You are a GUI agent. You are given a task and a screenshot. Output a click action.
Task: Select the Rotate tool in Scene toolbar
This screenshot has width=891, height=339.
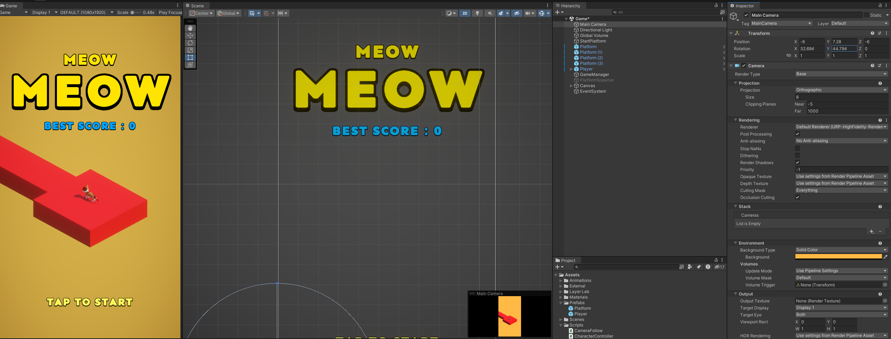[x=190, y=43]
